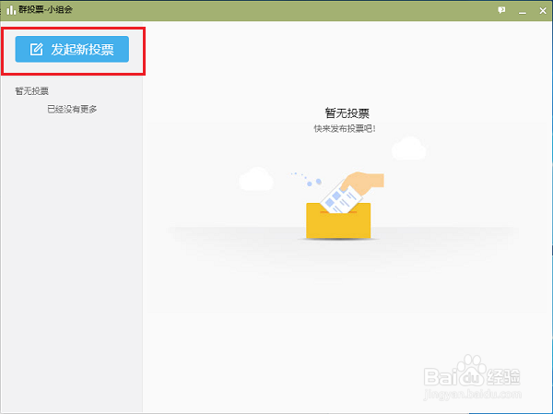Minimize the 群投票 window
Image resolution: width=553 pixels, height=414 pixels.
pos(523,13)
